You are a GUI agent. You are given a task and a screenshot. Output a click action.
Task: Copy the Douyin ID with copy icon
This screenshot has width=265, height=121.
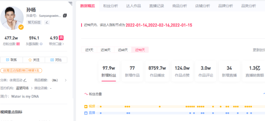(65, 16)
